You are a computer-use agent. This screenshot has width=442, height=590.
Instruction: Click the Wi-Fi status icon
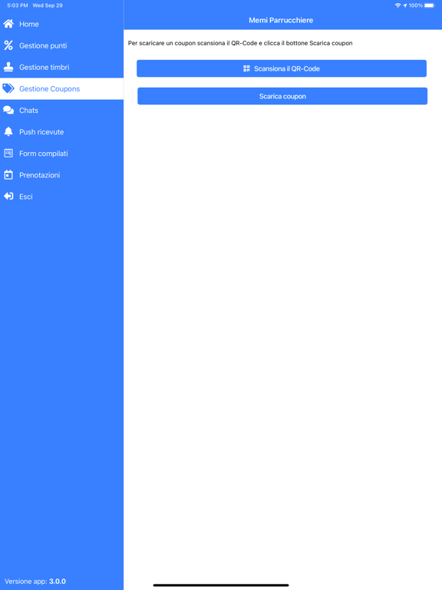coord(397,5)
